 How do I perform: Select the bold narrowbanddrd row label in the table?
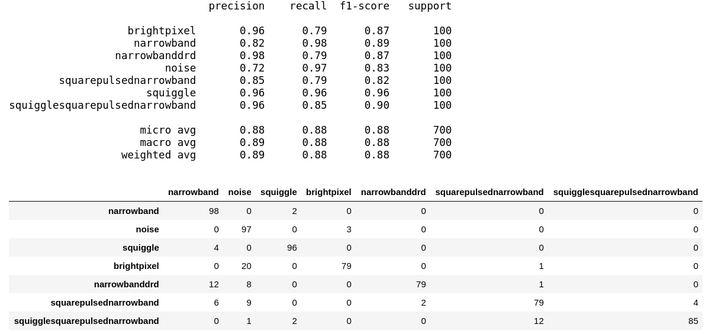126,284
